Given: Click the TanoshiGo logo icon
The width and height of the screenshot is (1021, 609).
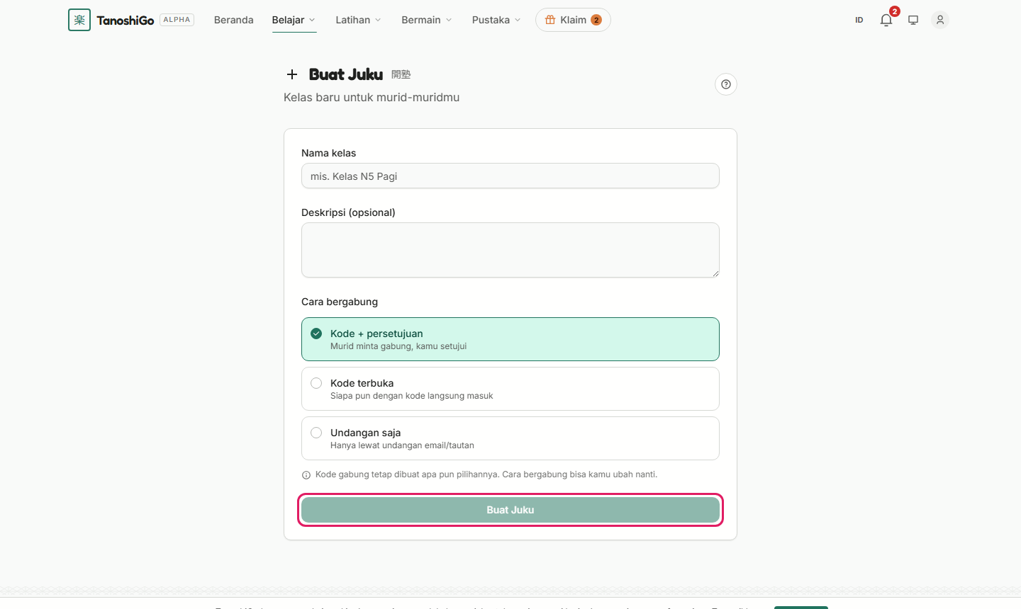Looking at the screenshot, I should (79, 20).
